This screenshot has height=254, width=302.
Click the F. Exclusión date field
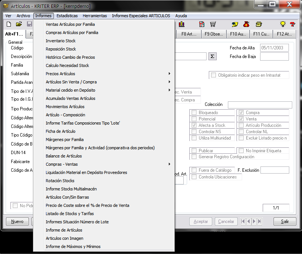click(x=275, y=170)
